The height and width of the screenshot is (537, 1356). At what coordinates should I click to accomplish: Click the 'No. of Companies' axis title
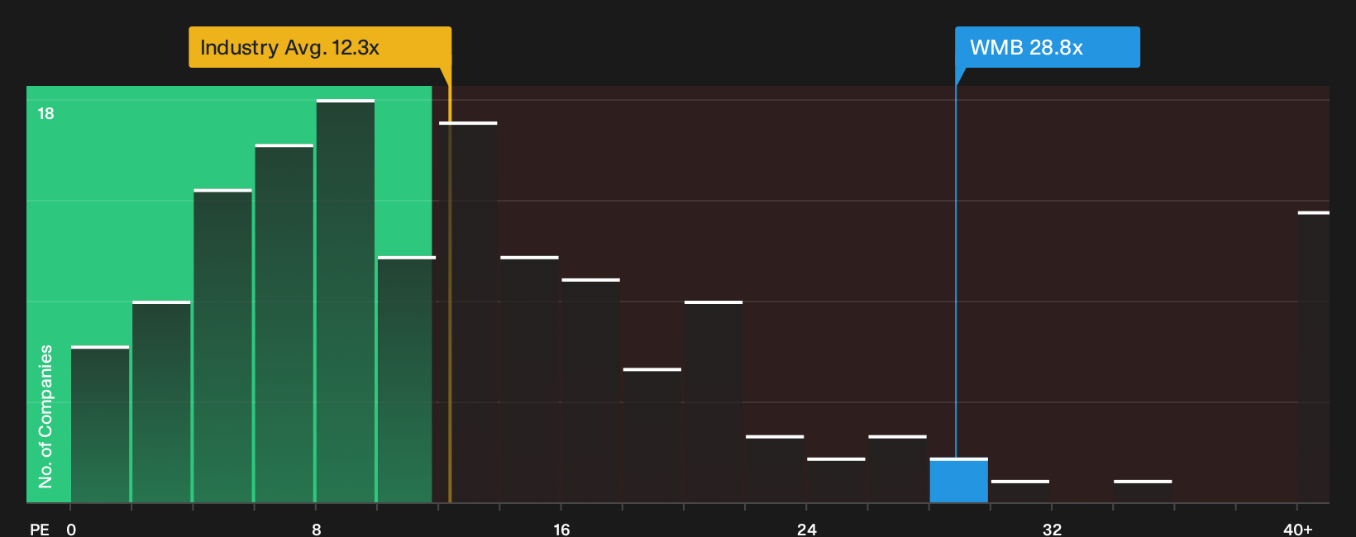45,416
